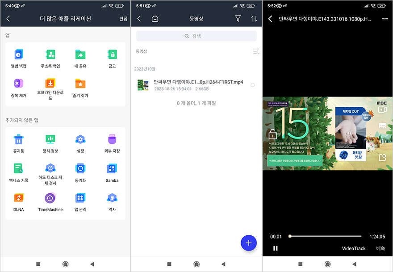Go back from the video player
The image size is (393, 272).
(x=270, y=19)
